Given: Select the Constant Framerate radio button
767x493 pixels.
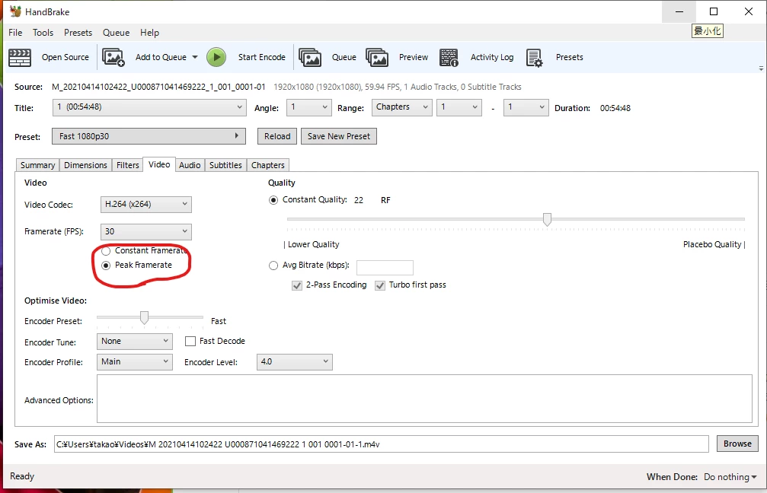Looking at the screenshot, I should pos(106,251).
